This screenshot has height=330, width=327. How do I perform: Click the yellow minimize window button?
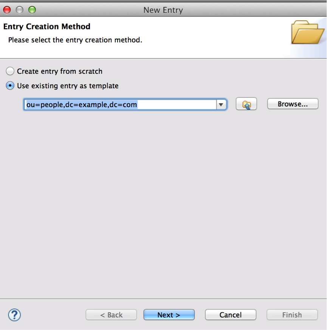pos(19,9)
